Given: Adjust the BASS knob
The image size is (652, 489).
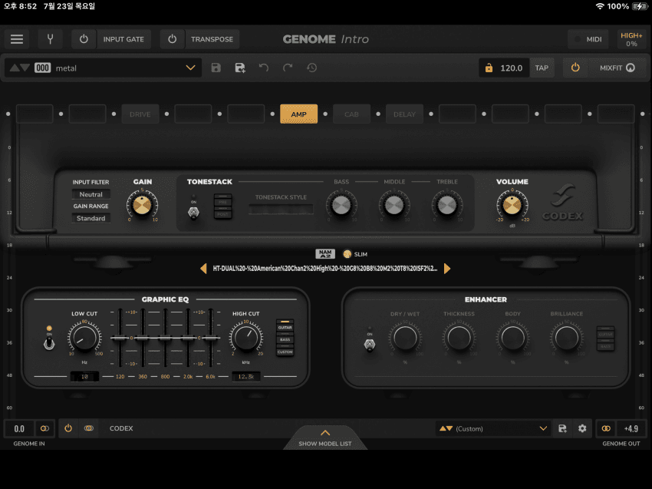Looking at the screenshot, I should (x=341, y=205).
